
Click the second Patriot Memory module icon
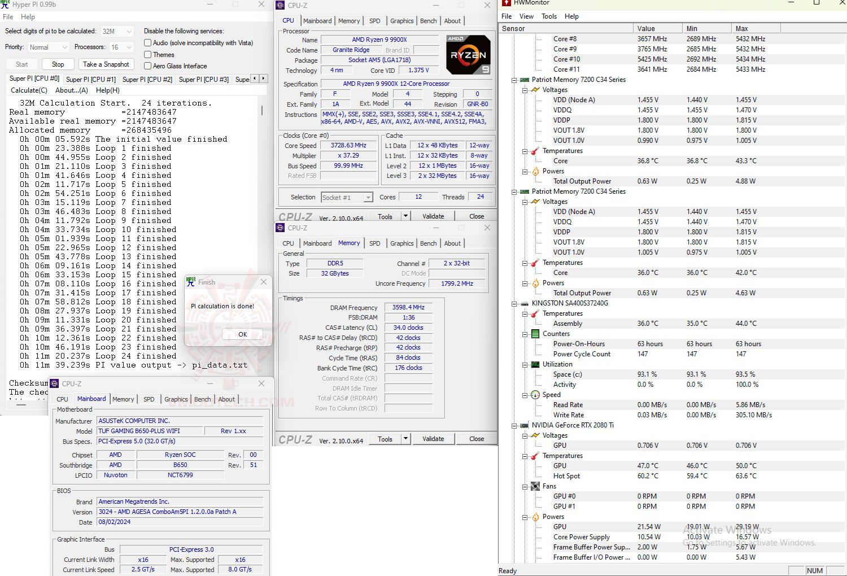tap(525, 191)
